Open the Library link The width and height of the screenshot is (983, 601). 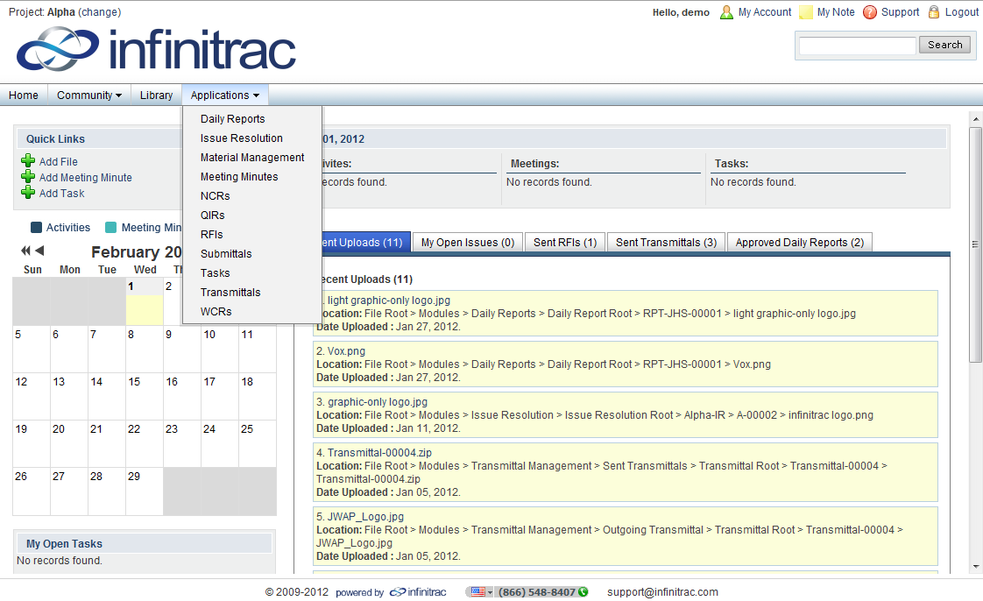(x=156, y=95)
